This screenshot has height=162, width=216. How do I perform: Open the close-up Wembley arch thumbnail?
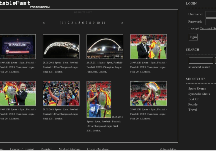(61, 47)
